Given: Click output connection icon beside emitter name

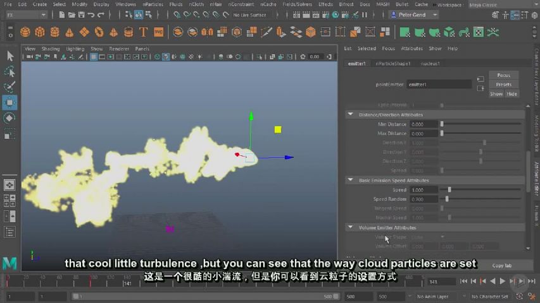Looking at the screenshot, I should (x=480, y=88).
